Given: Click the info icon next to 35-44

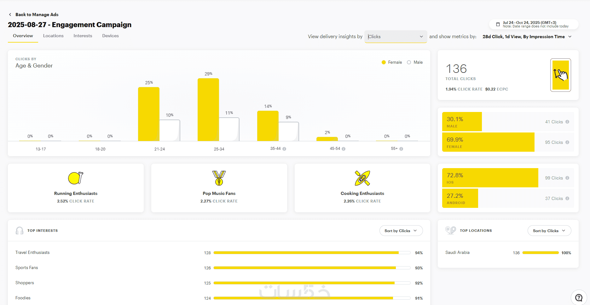Looking at the screenshot, I should point(284,149).
